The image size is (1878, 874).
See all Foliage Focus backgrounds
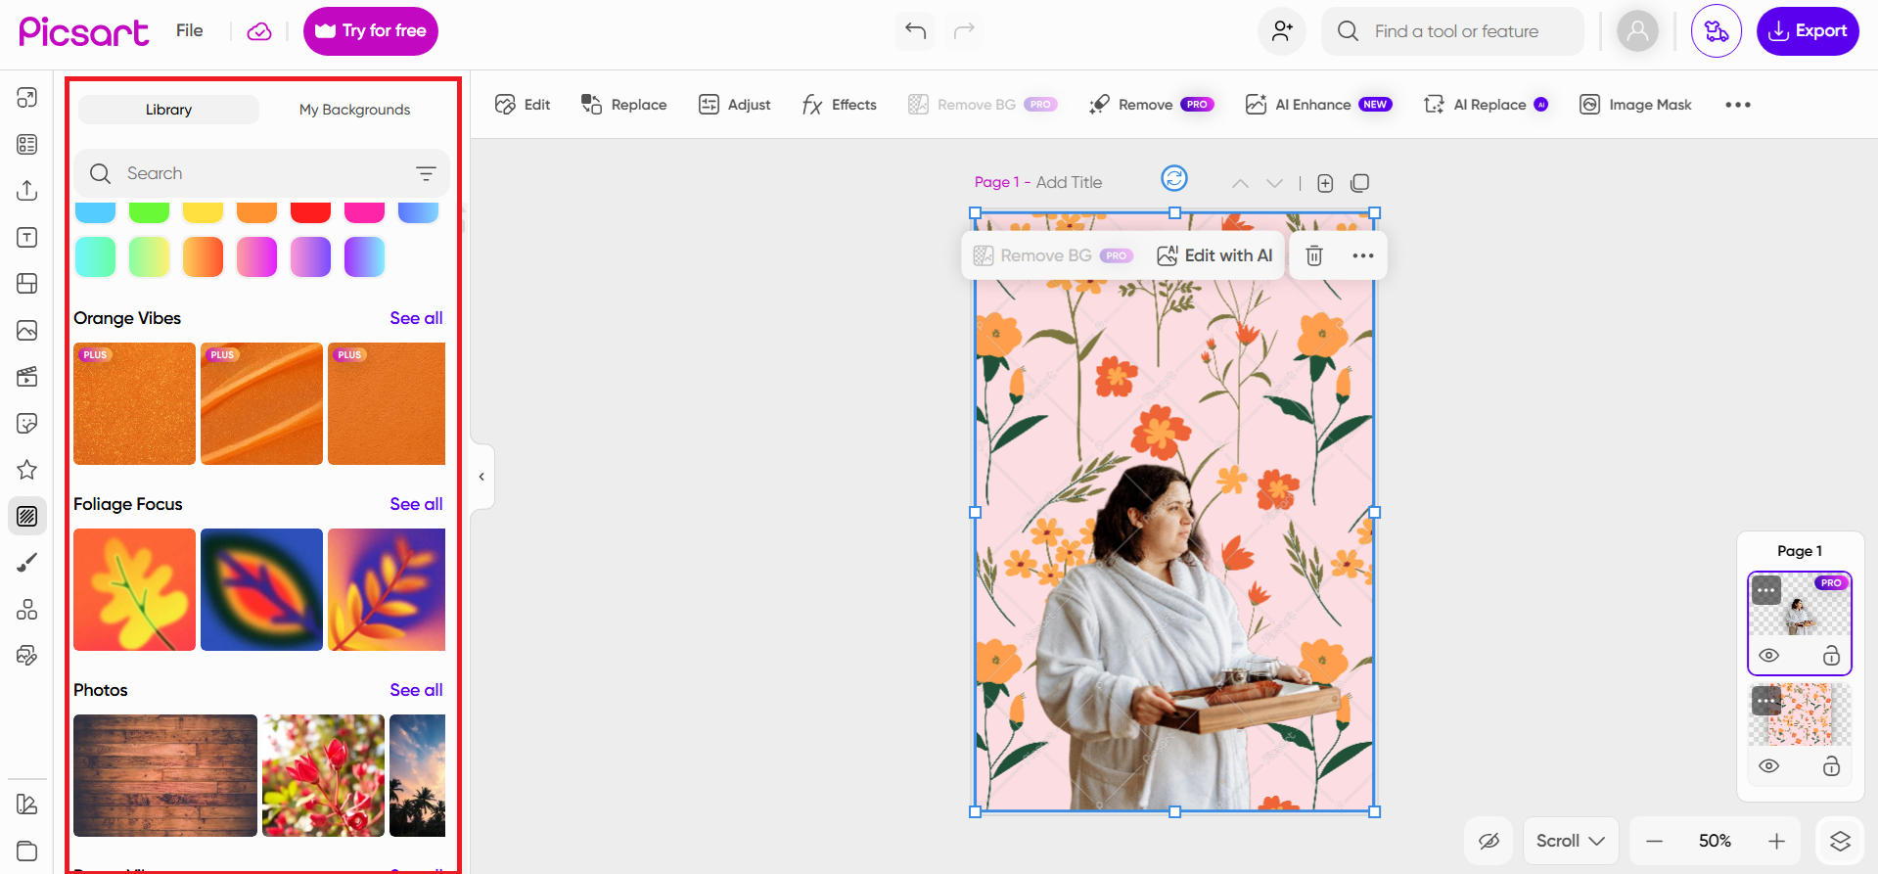pyautogui.click(x=416, y=504)
